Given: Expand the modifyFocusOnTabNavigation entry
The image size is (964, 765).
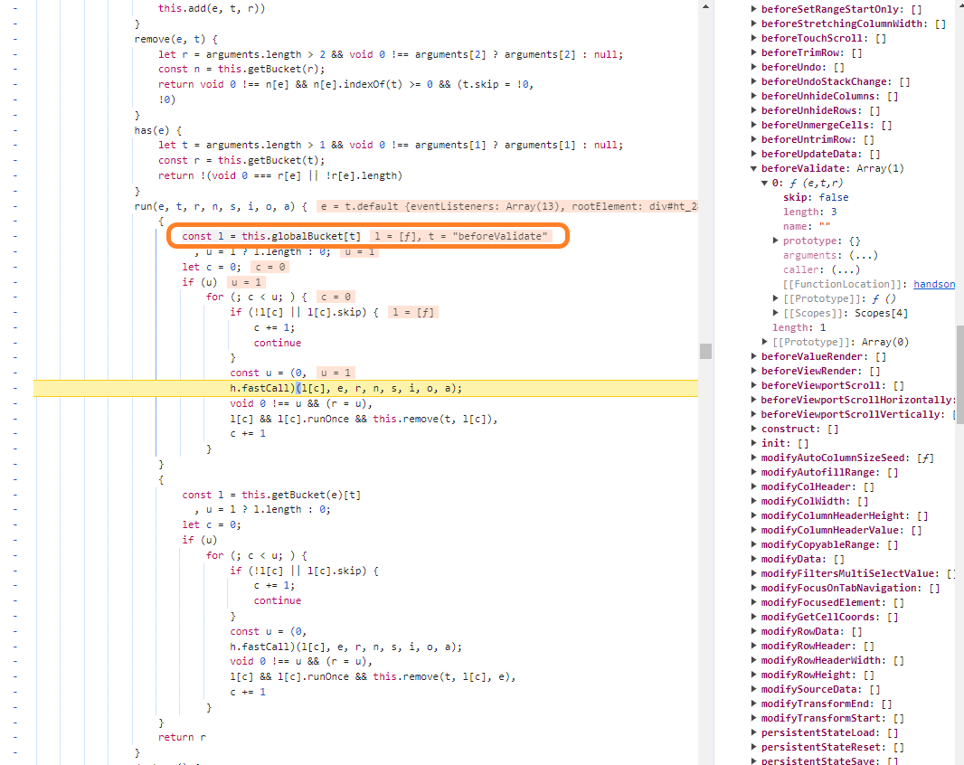Looking at the screenshot, I should click(x=753, y=588).
